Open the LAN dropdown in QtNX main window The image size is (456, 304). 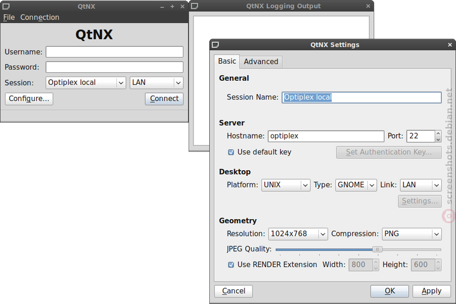tap(156, 83)
